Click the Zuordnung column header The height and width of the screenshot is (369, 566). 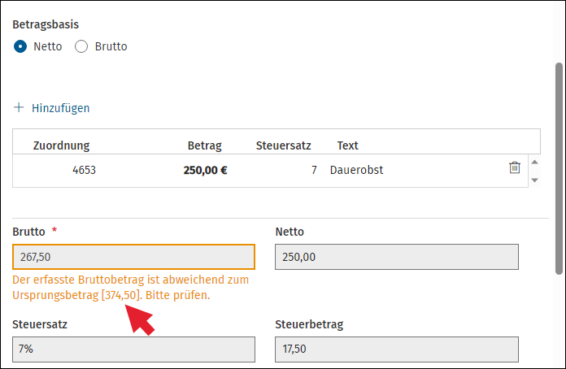(61, 145)
